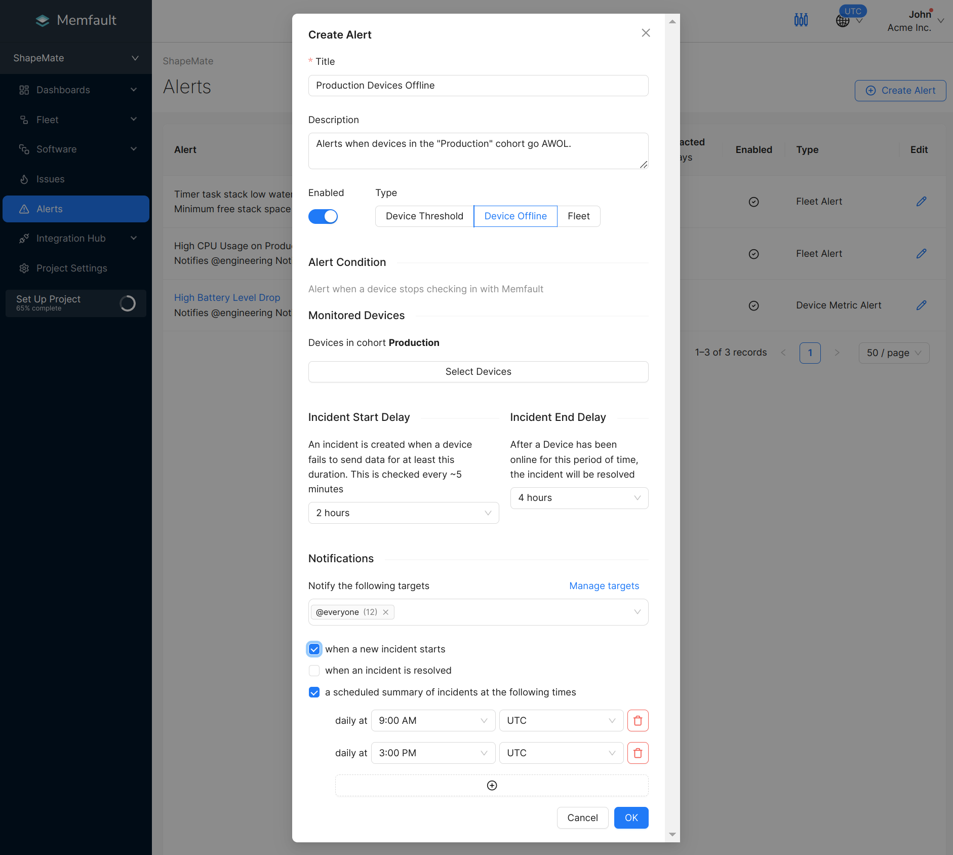Check 'when an incident is resolved'

tap(314, 670)
